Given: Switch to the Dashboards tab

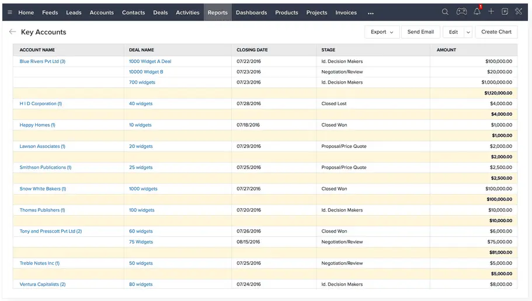Looking at the screenshot, I should pyautogui.click(x=251, y=12).
